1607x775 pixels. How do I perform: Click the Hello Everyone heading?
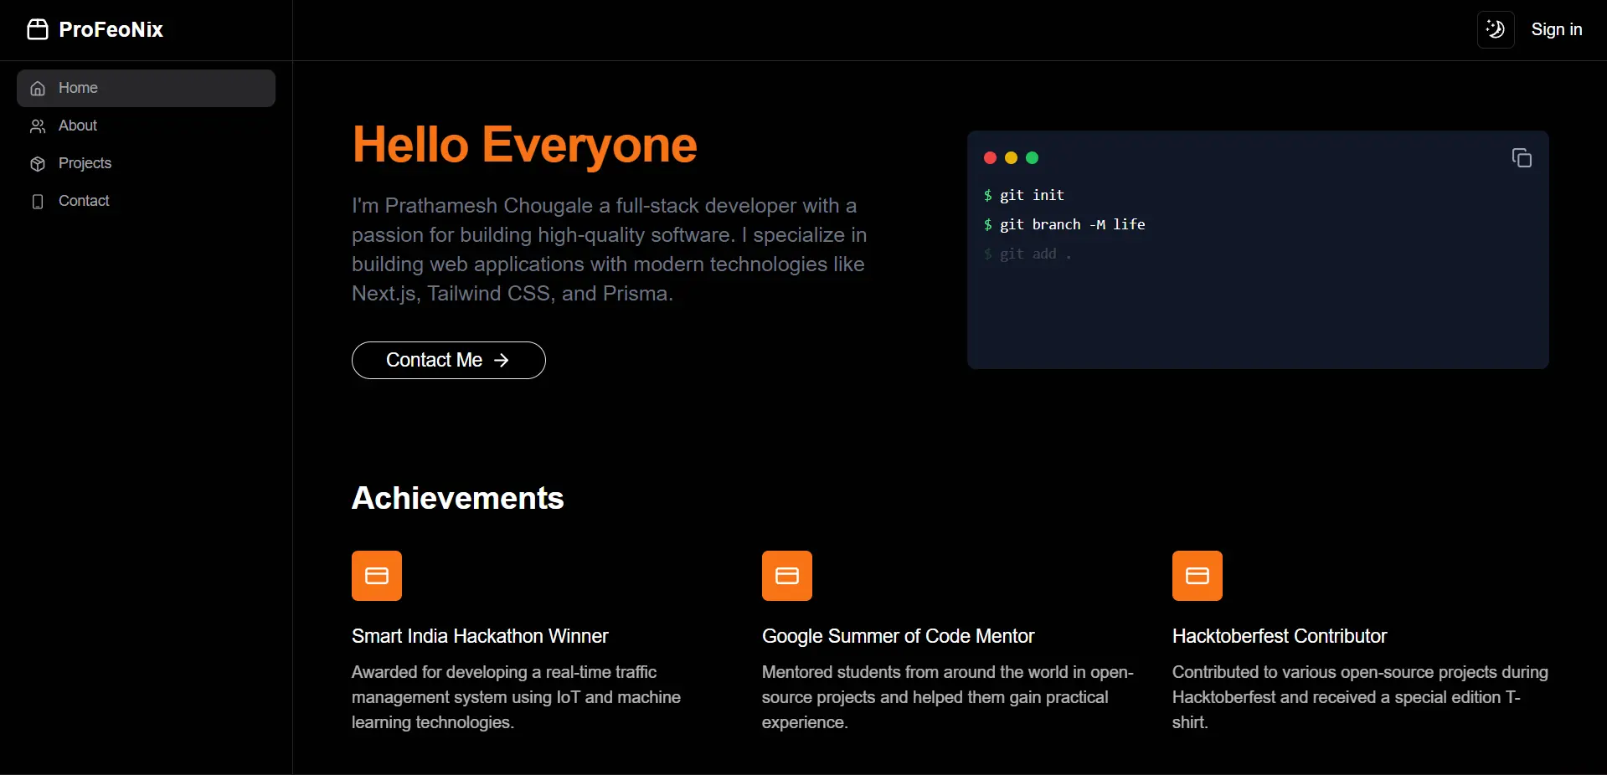pyautogui.click(x=524, y=145)
